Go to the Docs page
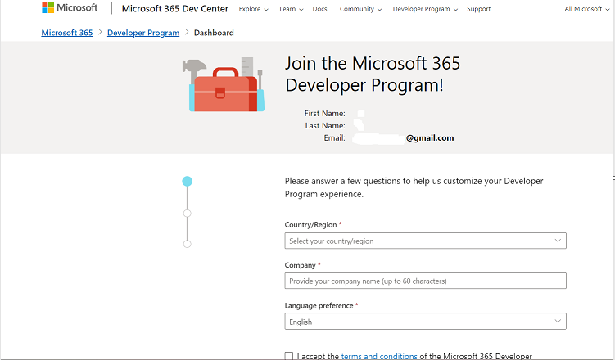615x360 pixels. pyautogui.click(x=319, y=9)
